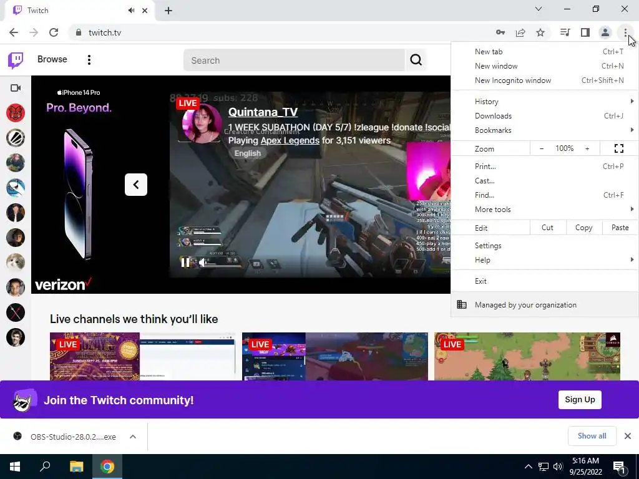
Task: Open Settings from Chrome menu
Action: click(544, 246)
